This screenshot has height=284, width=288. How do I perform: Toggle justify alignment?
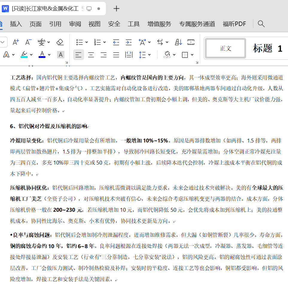(116, 55)
